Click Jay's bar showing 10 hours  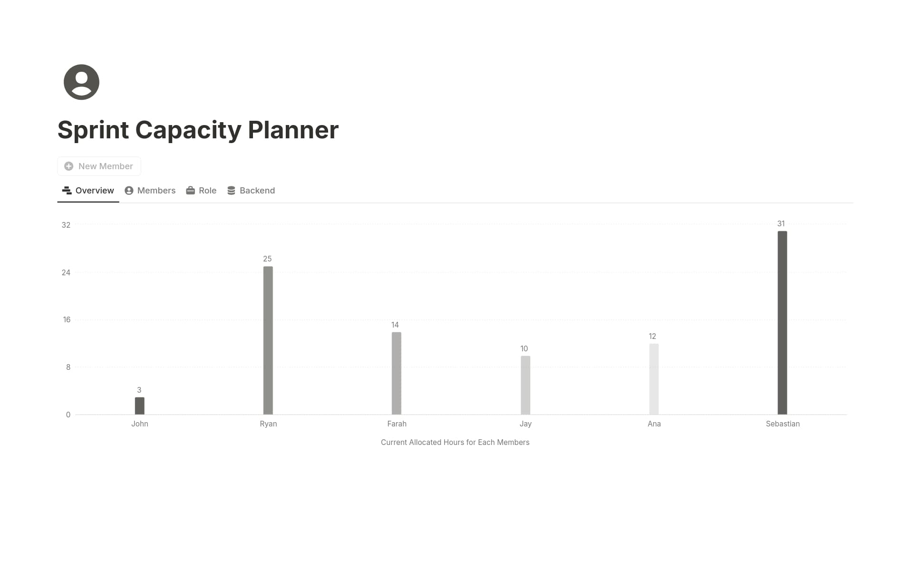525,385
